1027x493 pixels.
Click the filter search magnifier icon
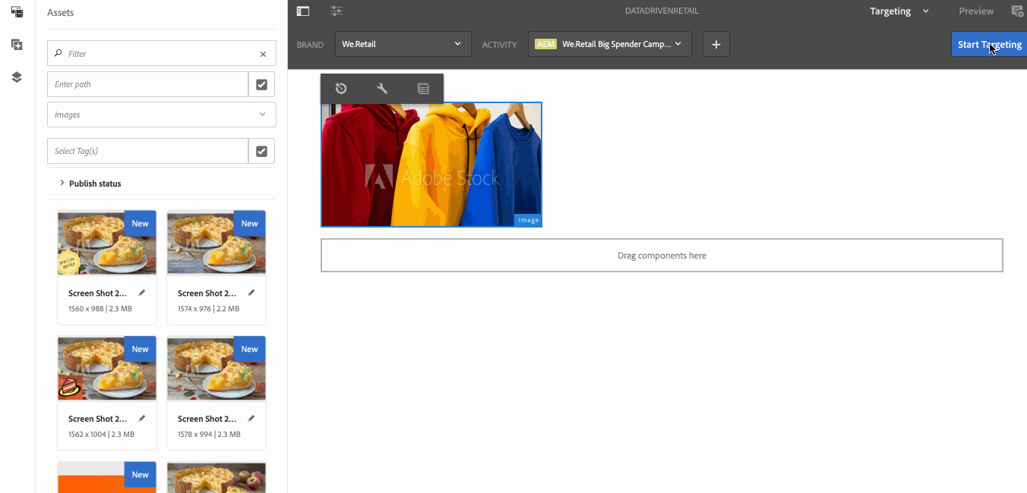click(x=58, y=54)
